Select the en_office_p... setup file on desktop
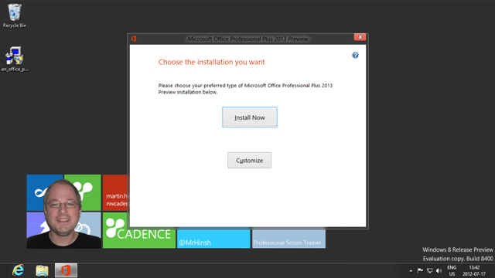 point(15,59)
